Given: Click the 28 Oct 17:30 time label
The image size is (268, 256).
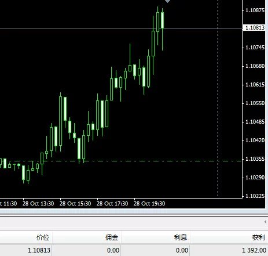Looking at the screenshot, I should (112, 204).
